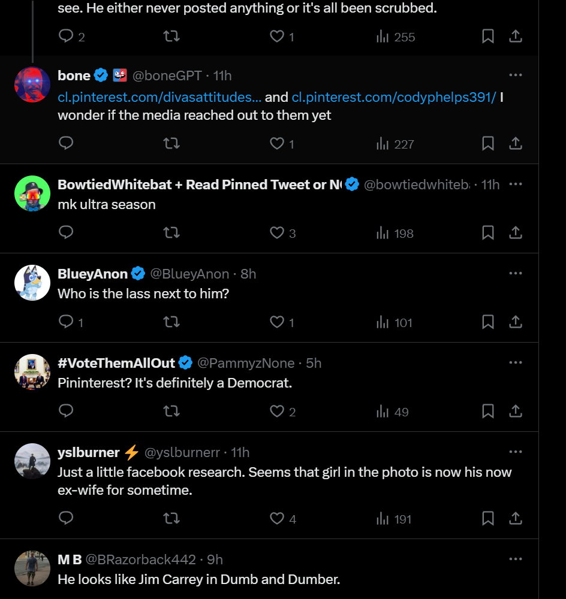Screen dimensions: 566x599
Task: Open the yslburner display name
Action: pos(89,452)
